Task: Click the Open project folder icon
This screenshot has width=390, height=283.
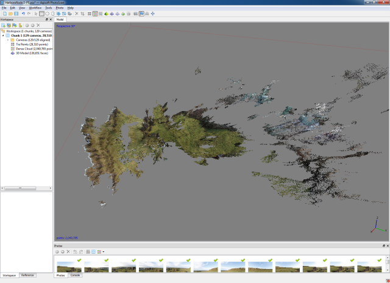Action: click(x=10, y=13)
